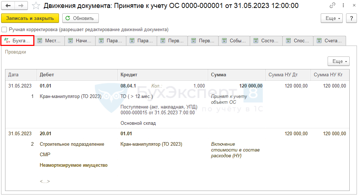Expand the top Еще dropdown menu
Image resolution: width=358 pixels, height=196 pixels.
[332, 18]
